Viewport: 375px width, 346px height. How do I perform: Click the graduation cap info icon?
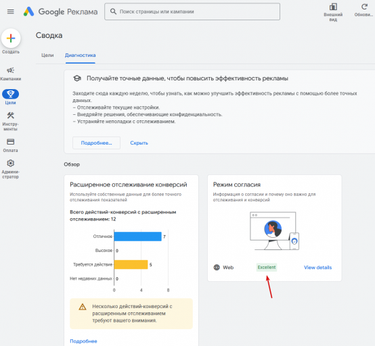coord(77,78)
